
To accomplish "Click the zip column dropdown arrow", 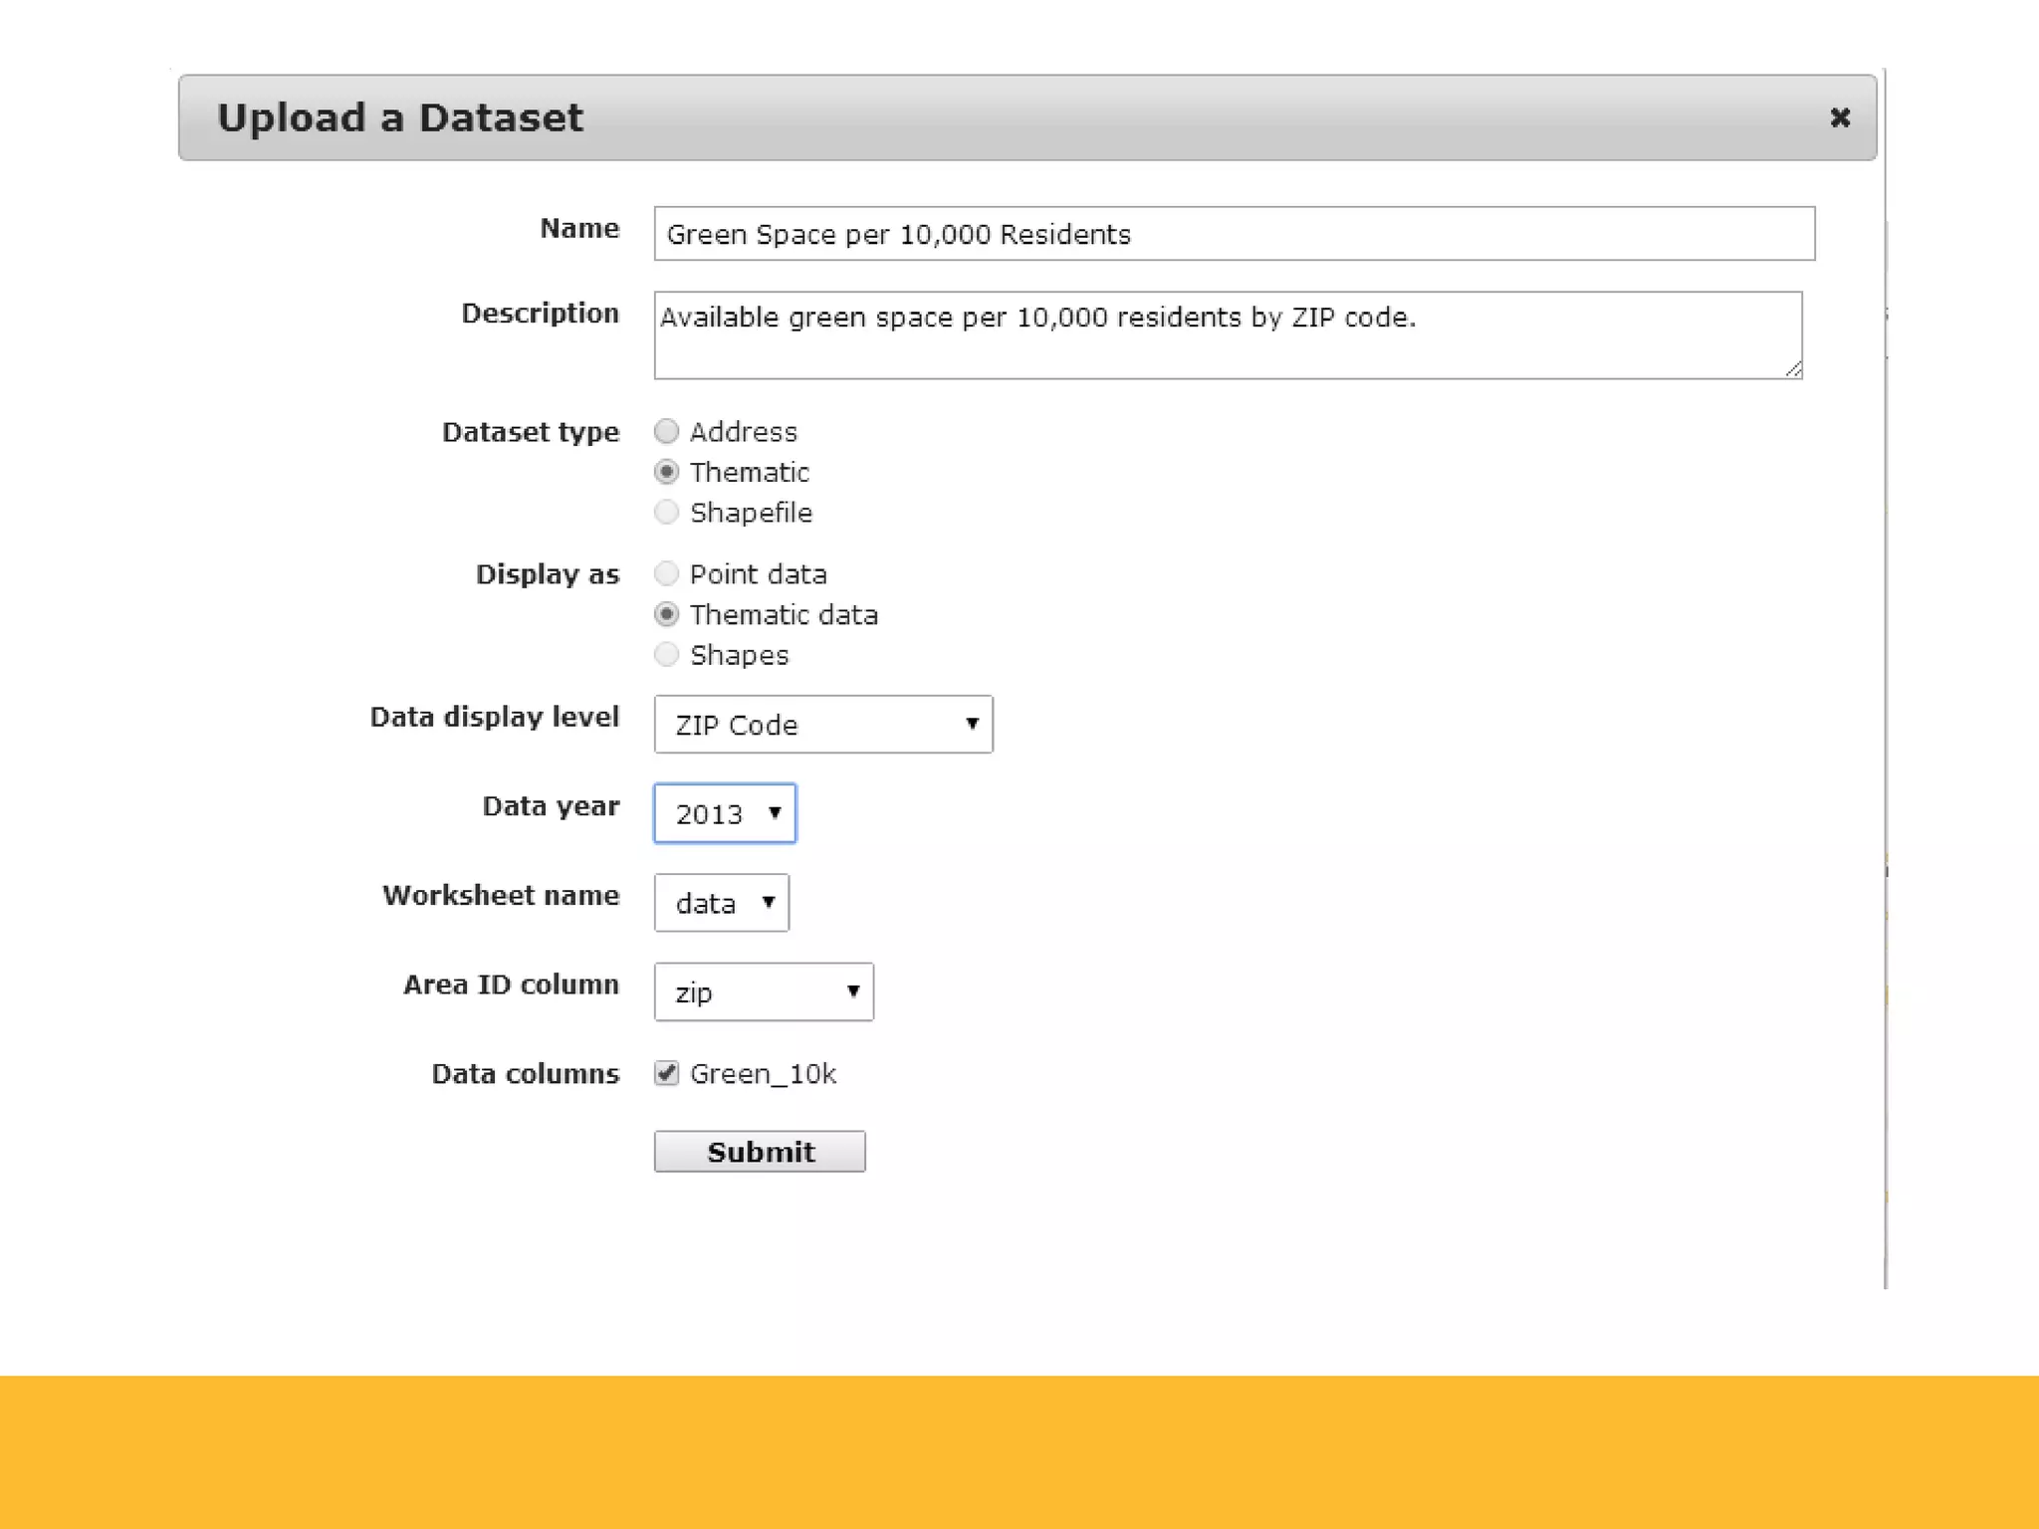I will 853,991.
